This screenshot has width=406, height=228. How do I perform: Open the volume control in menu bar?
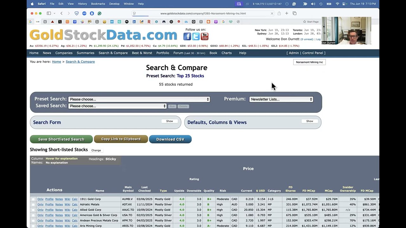coord(313,4)
